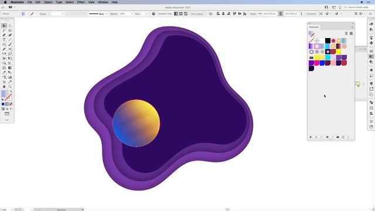The height and width of the screenshot is (211, 375).
Task: Click the Opacity label link
Action: click(x=114, y=14)
